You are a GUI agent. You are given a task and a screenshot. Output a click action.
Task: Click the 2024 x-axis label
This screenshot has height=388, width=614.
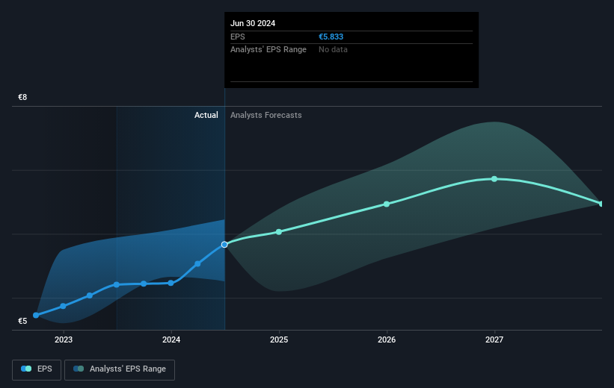point(171,339)
